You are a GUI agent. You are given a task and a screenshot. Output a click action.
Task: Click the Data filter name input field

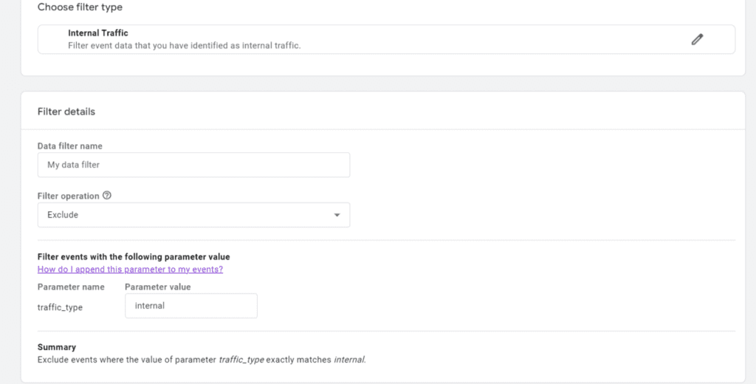coord(194,165)
